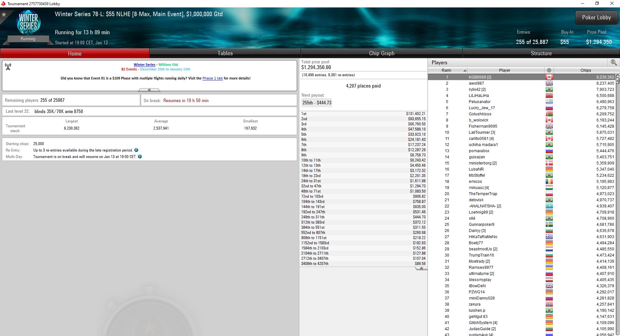Open the Structure tab

[541, 53]
